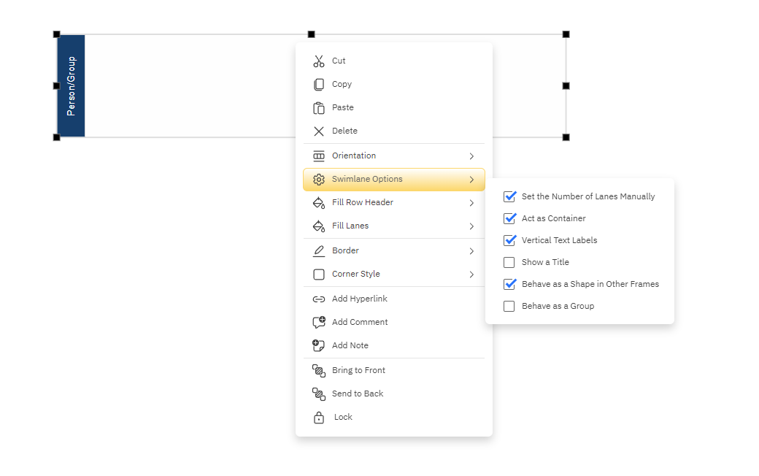Choose Add Note from the context menu
The width and height of the screenshot is (759, 476).
click(x=350, y=346)
